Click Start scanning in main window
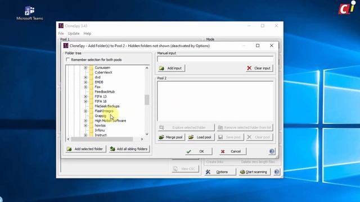 (254, 172)
